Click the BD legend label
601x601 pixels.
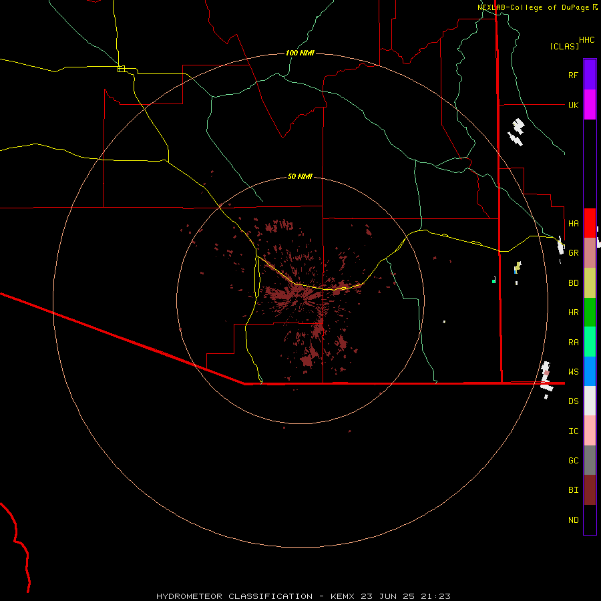coord(573,283)
